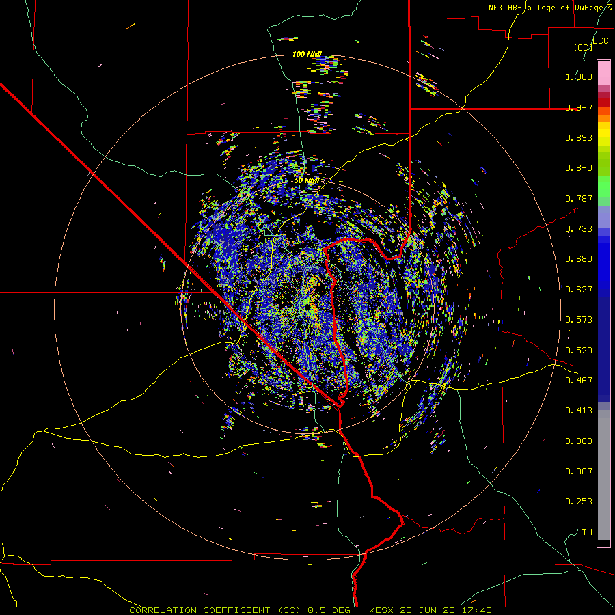Screen dimensions: 615x615
Task: Click CORRELATION COEFFICIENT in the bottom caption
Action: click(x=200, y=610)
